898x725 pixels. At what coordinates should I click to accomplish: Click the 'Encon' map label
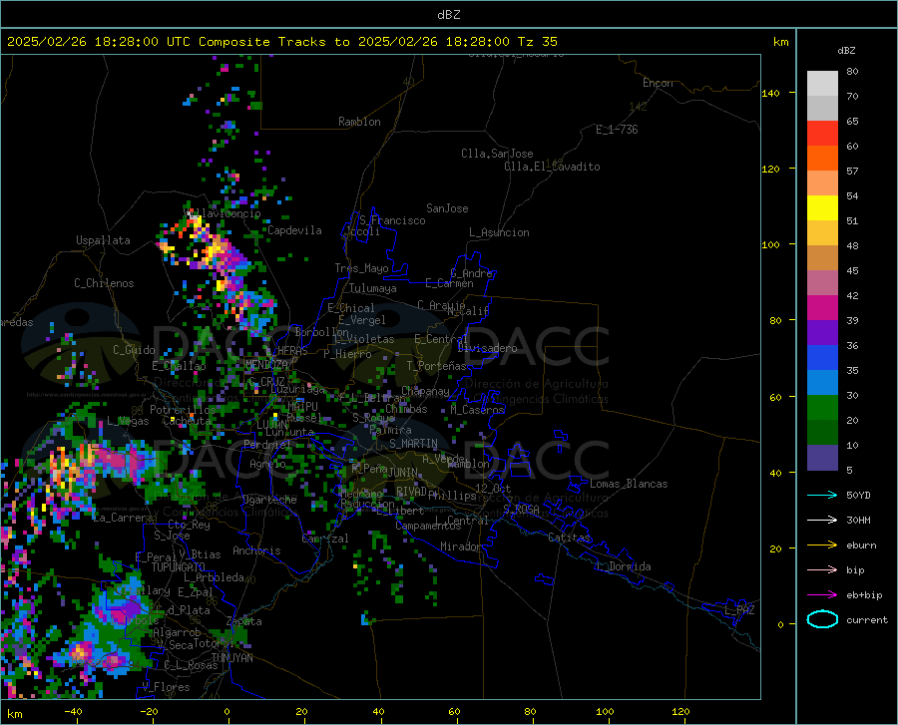point(658,83)
